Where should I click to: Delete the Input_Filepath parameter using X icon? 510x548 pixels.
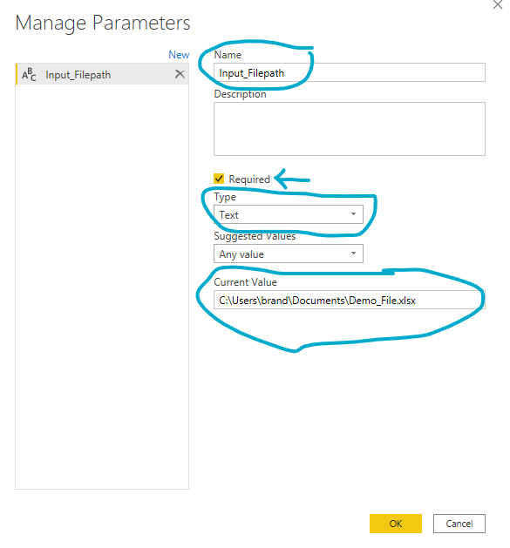pyautogui.click(x=180, y=74)
